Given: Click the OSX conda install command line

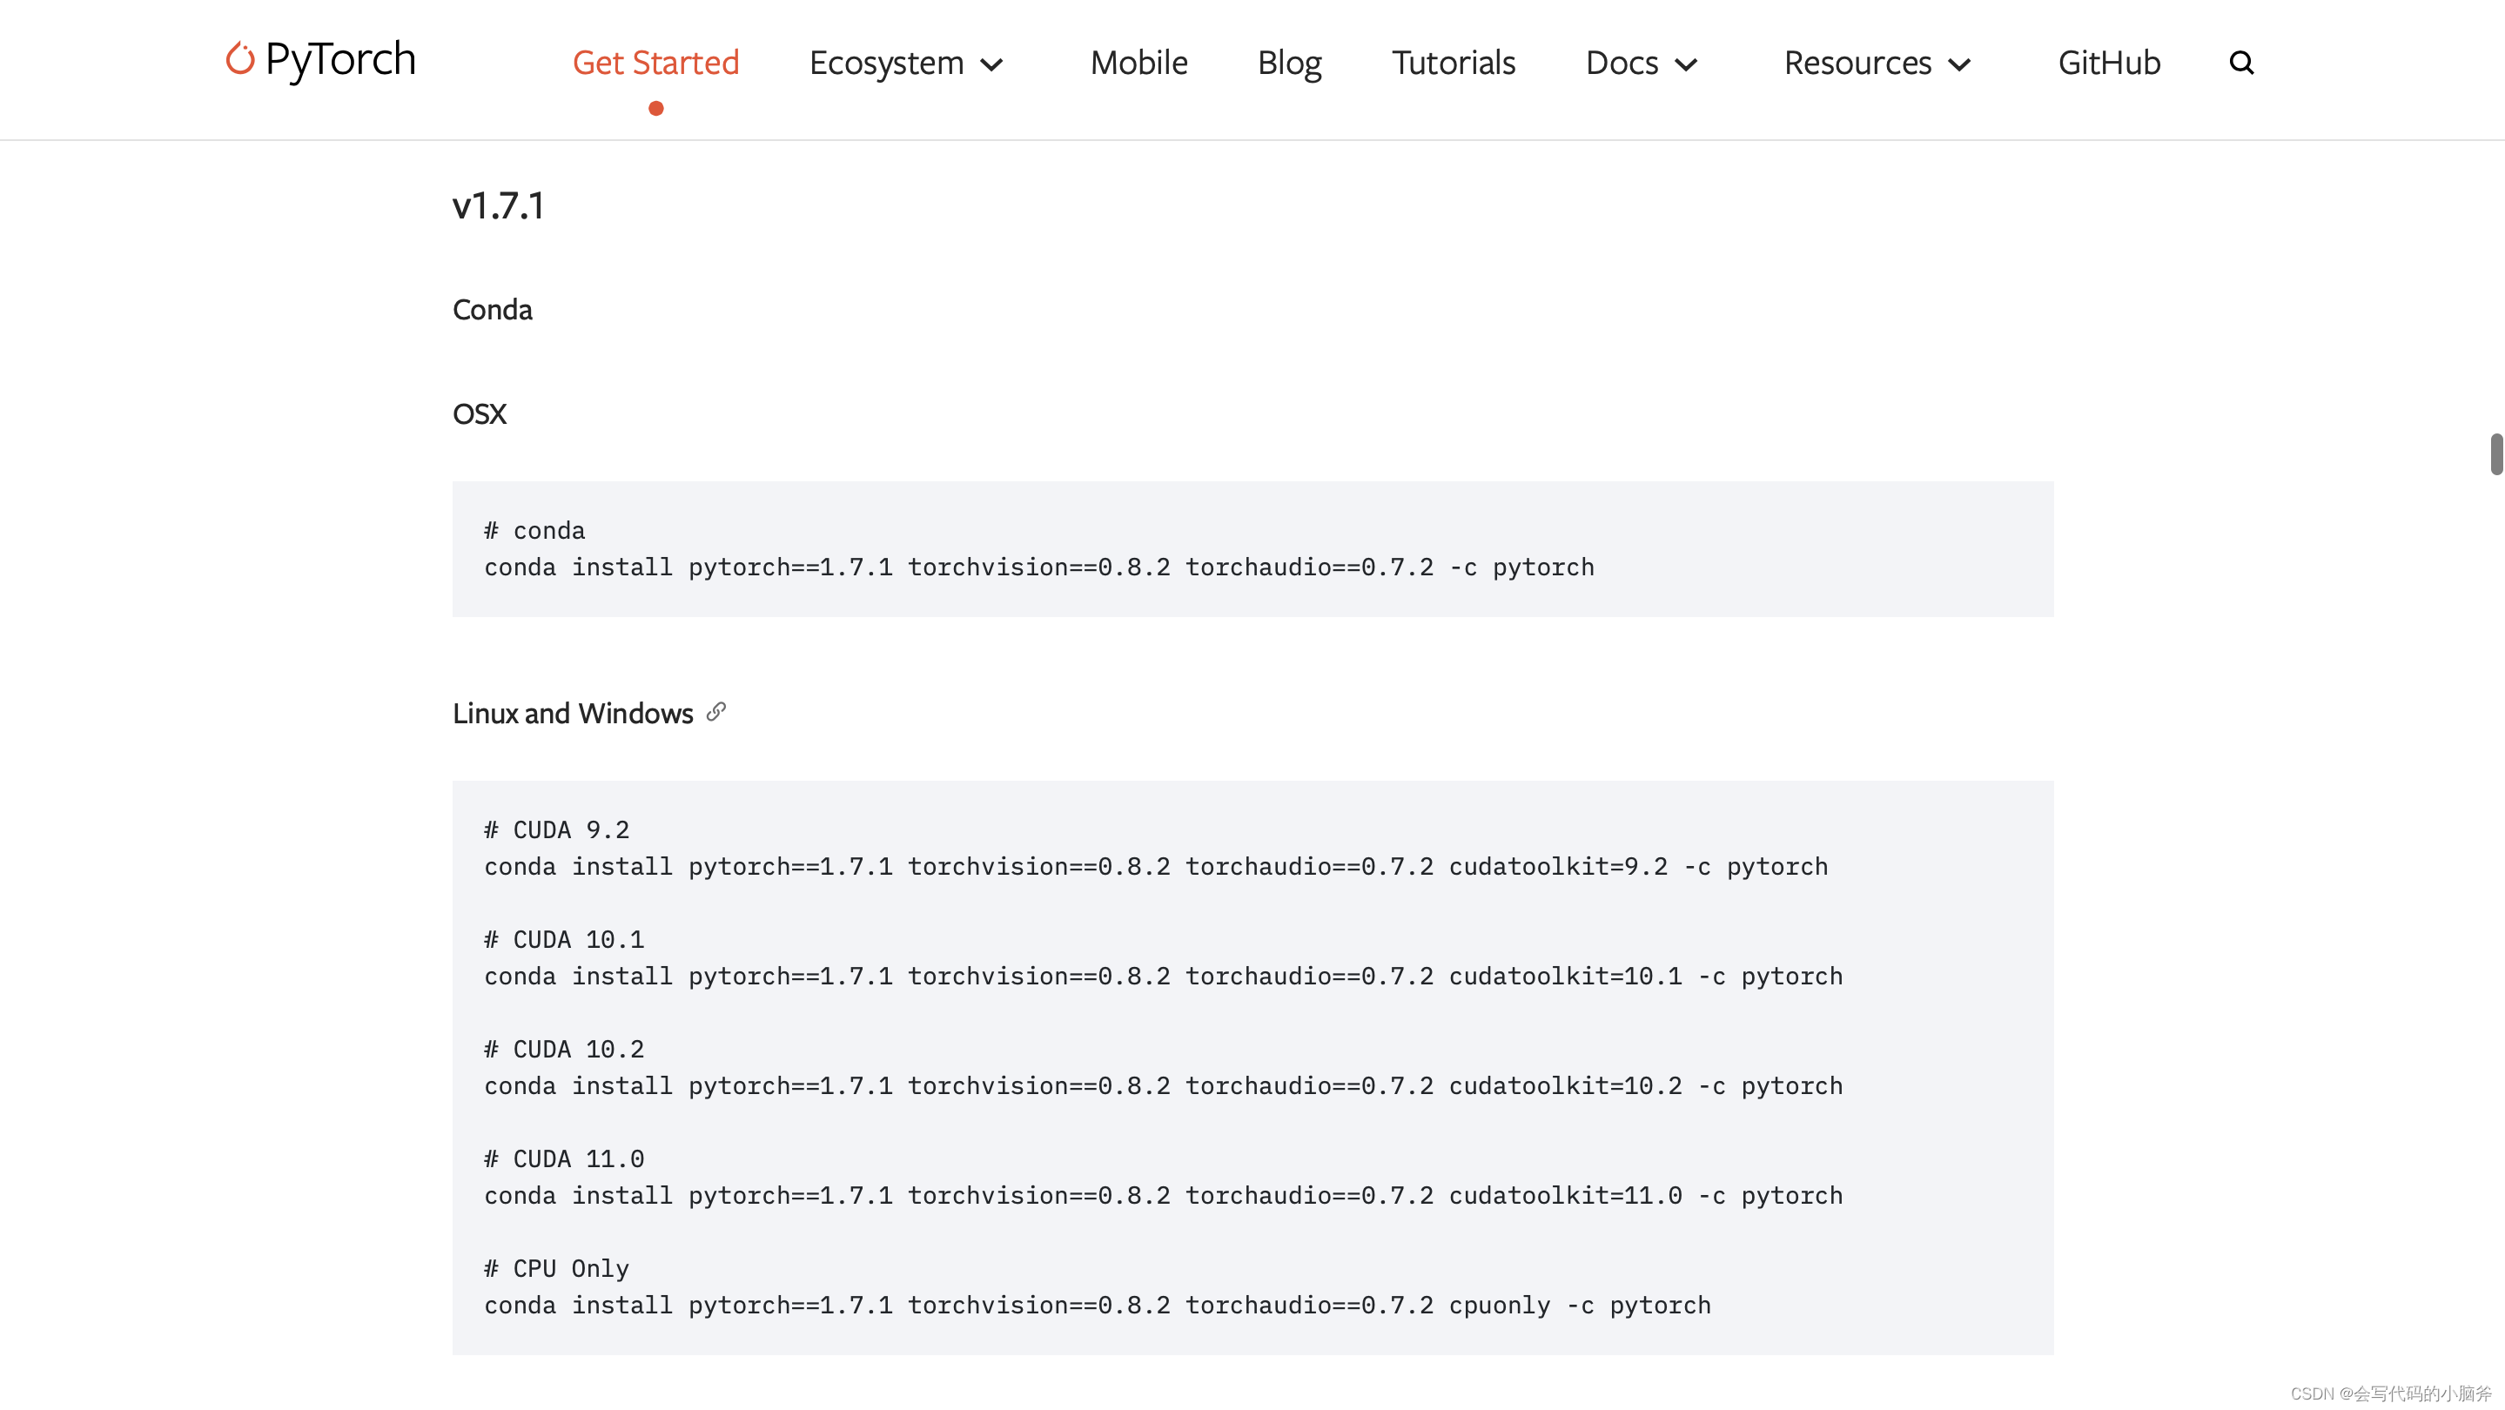Looking at the screenshot, I should click(1038, 567).
